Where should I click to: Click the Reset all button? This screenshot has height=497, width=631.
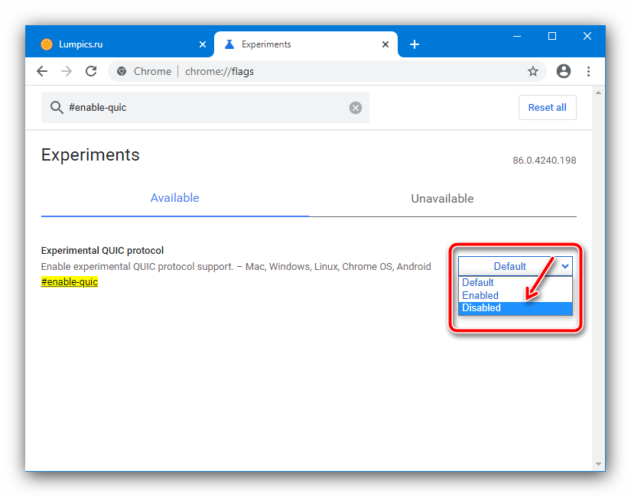point(548,108)
